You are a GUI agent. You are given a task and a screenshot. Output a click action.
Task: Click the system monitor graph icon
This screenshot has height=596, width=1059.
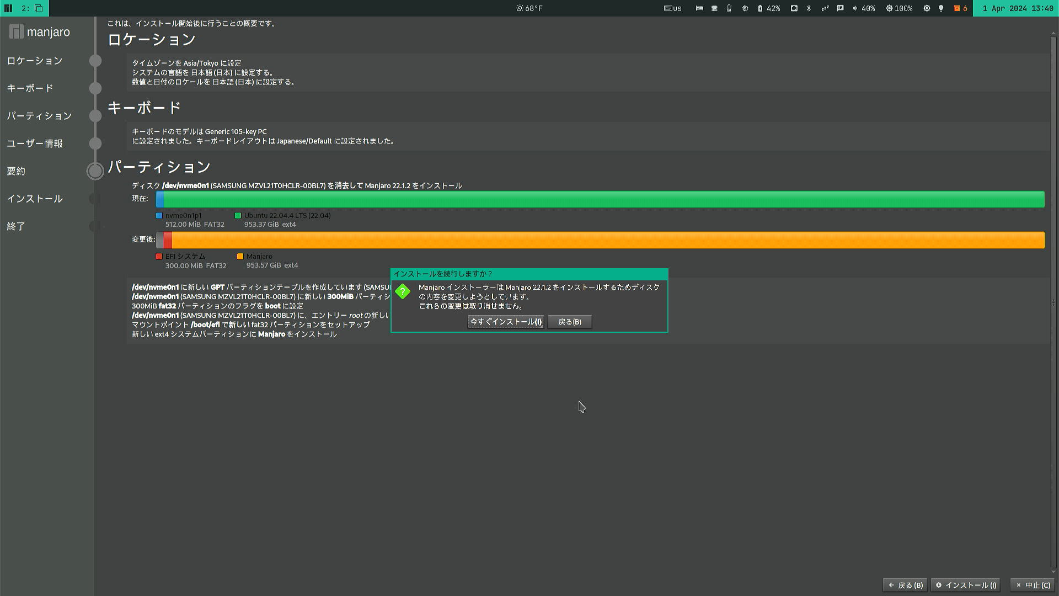(794, 8)
